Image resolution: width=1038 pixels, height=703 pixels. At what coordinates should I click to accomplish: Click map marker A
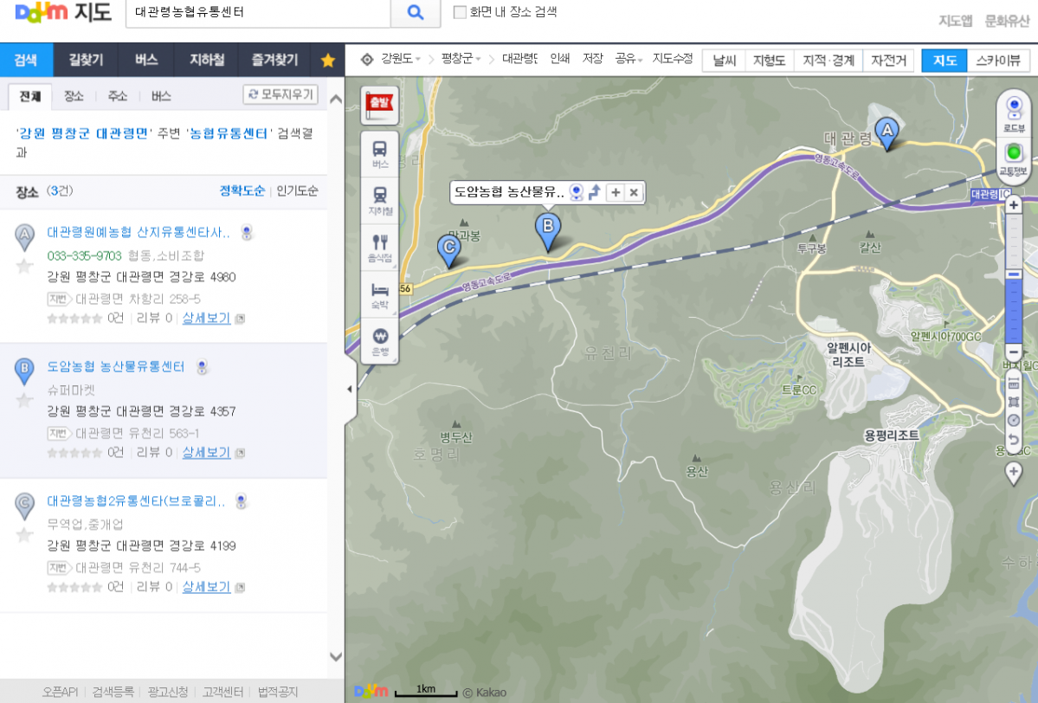[886, 133]
